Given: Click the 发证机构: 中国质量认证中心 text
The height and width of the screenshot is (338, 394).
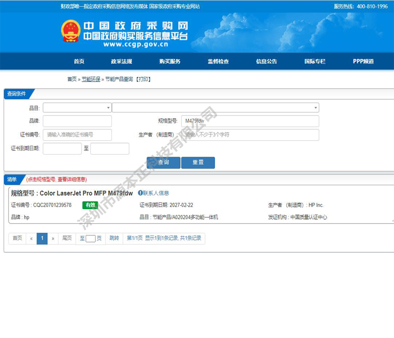Looking at the screenshot, I should [x=297, y=217].
